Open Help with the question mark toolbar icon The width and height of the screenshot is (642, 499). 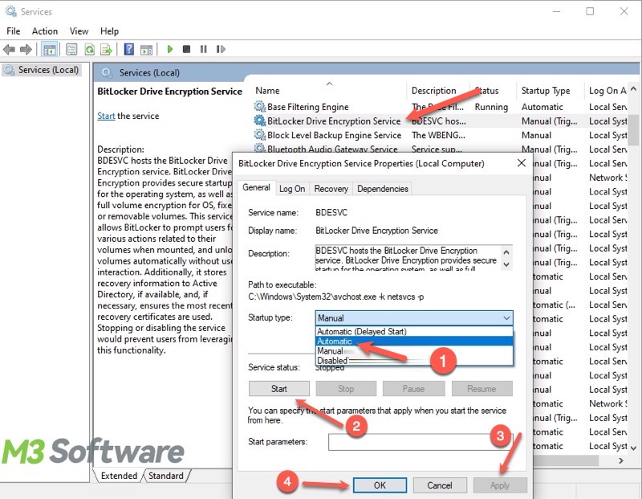(x=130, y=49)
